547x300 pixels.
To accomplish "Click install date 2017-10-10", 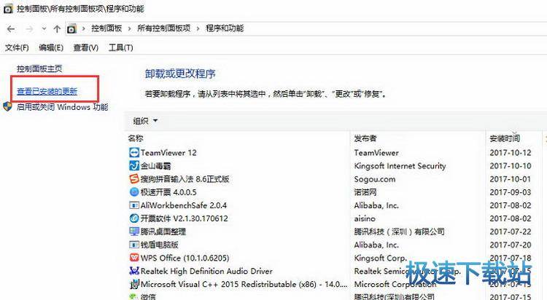I will [511, 166].
